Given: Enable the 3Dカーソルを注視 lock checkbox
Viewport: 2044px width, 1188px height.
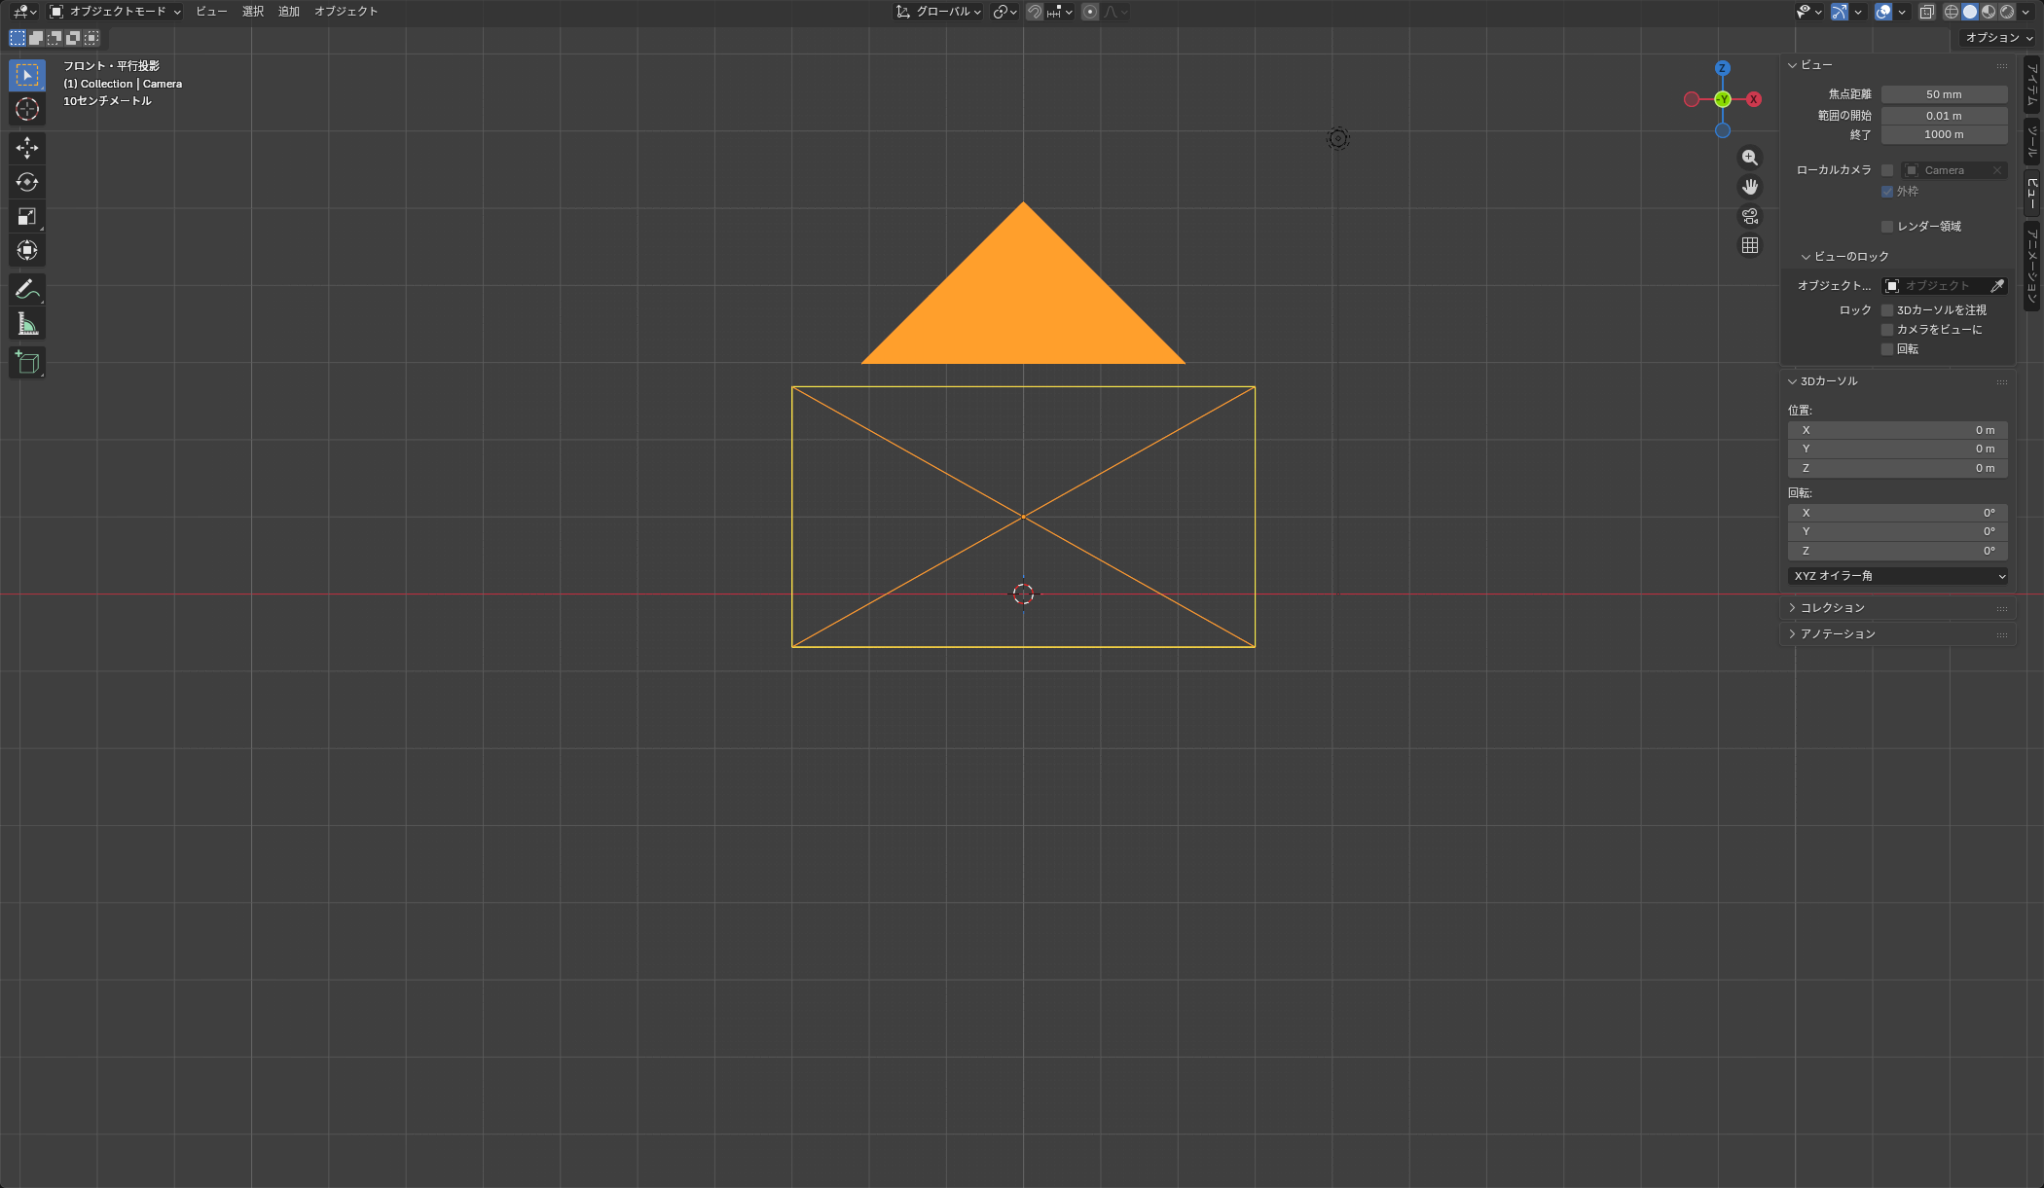Looking at the screenshot, I should 1887,310.
